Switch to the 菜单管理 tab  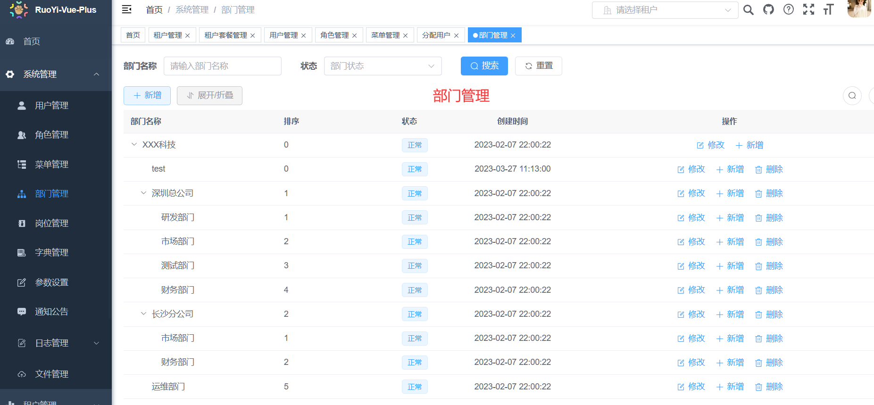point(385,35)
